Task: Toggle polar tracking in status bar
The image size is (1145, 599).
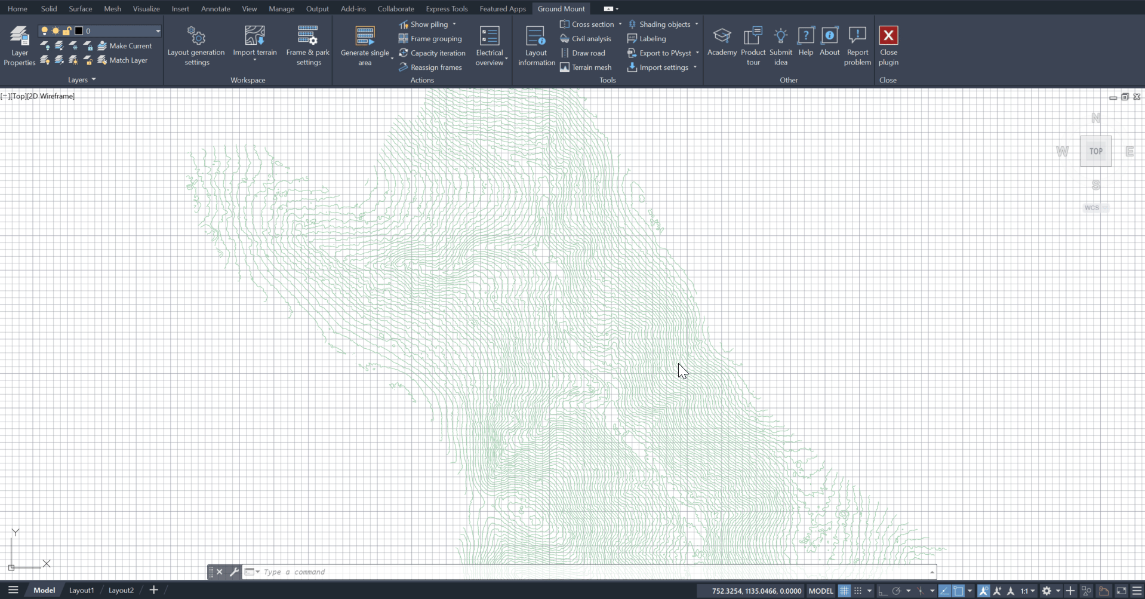Action: coord(896,591)
